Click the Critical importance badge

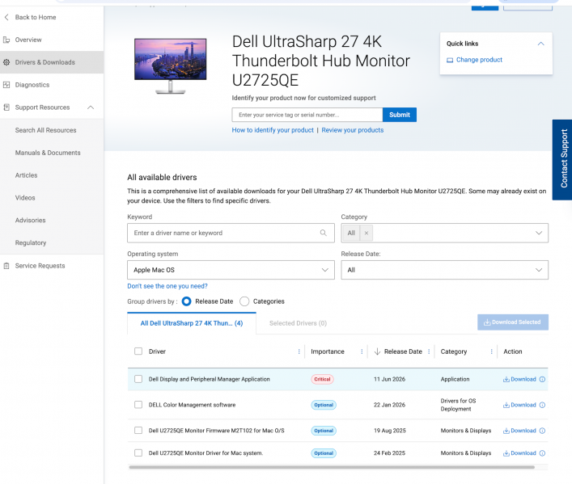[322, 380]
